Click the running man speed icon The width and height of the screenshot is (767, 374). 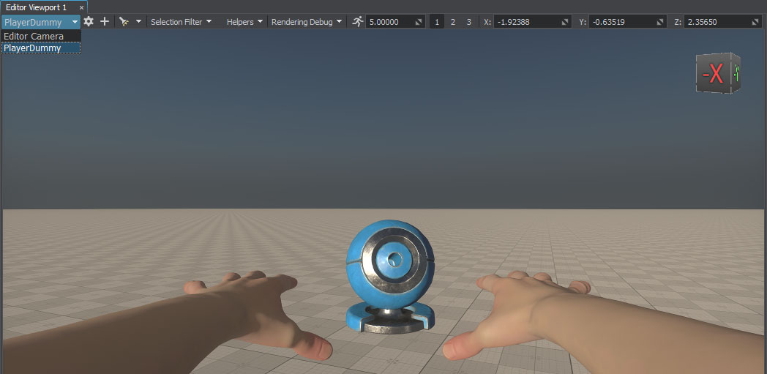(x=358, y=21)
